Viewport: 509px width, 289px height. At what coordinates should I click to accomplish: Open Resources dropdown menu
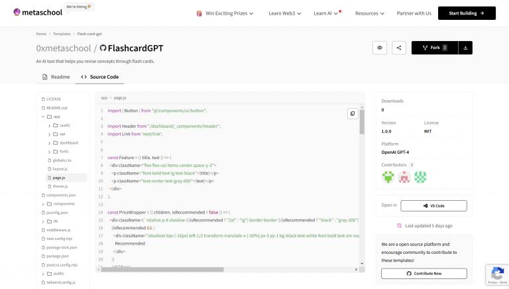click(369, 13)
